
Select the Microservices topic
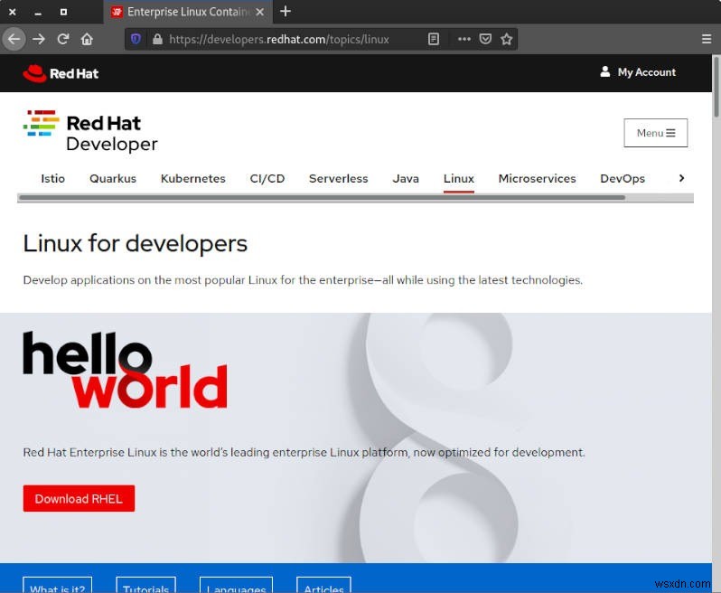[537, 178]
